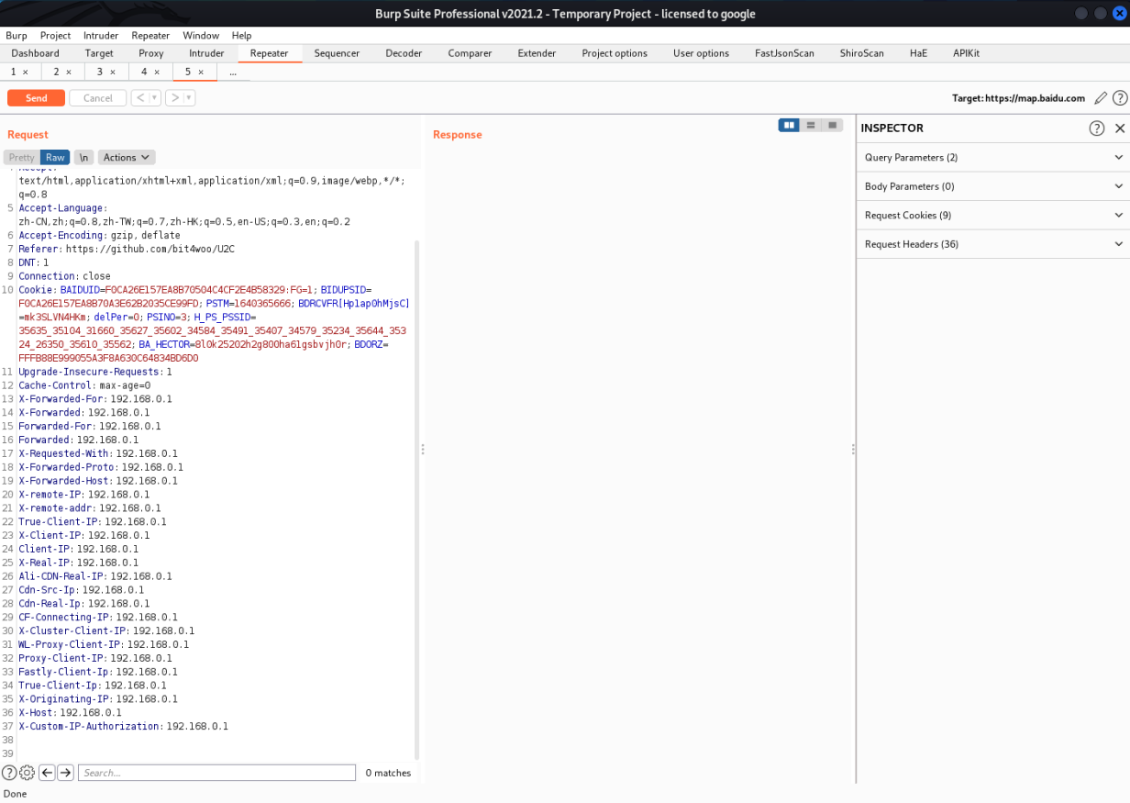
Task: Switch to Comparer tab
Action: point(470,53)
